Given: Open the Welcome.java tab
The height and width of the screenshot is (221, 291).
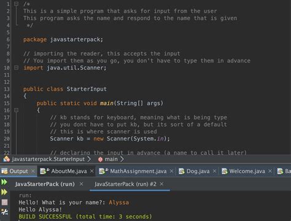Looking at the screenshot, I should coord(247,171).
